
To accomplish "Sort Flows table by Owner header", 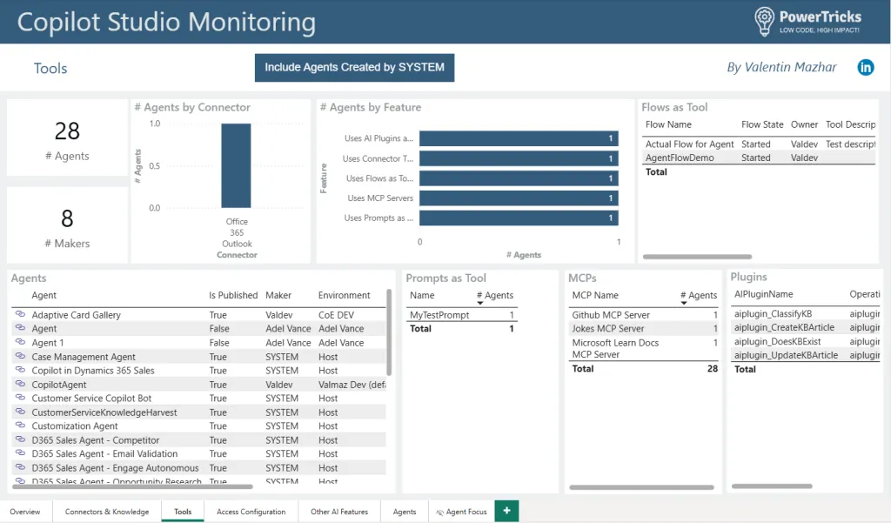I will pyautogui.click(x=804, y=124).
